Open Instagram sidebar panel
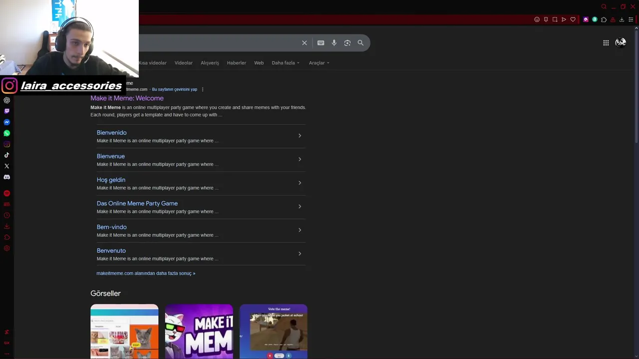The height and width of the screenshot is (359, 639). (x=6, y=144)
